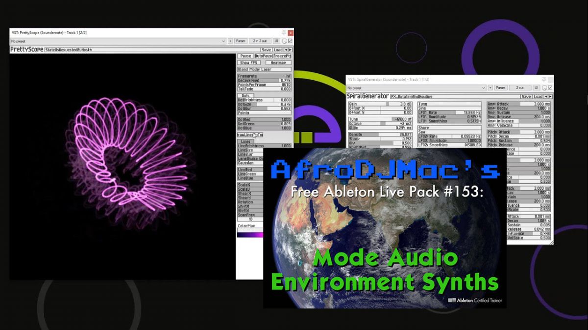This screenshot has height=330, width=588.
Task: Save the SpiralGenerator preset
Action: (x=526, y=97)
